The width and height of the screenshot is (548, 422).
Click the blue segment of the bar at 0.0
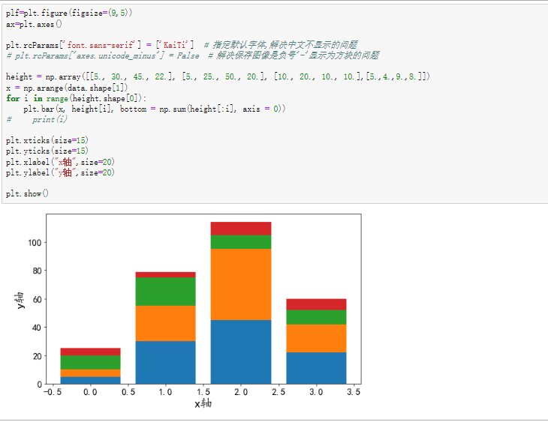click(x=90, y=381)
